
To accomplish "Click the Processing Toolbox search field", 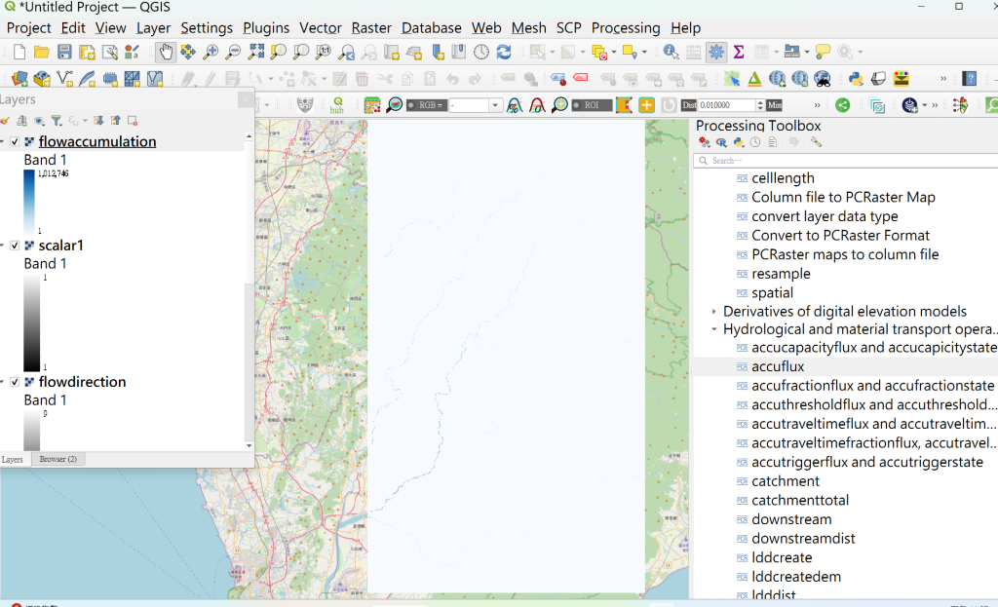I will coord(848,158).
